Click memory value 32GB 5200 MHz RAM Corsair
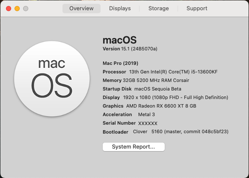This screenshot has width=249, height=178. pyautogui.click(x=156, y=80)
